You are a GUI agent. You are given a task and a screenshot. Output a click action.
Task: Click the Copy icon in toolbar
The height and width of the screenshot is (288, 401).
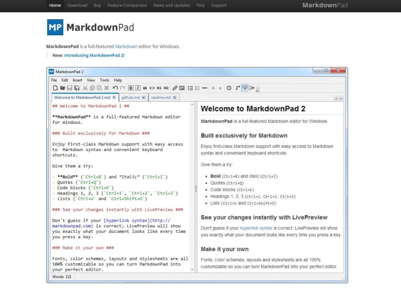click(x=92, y=88)
